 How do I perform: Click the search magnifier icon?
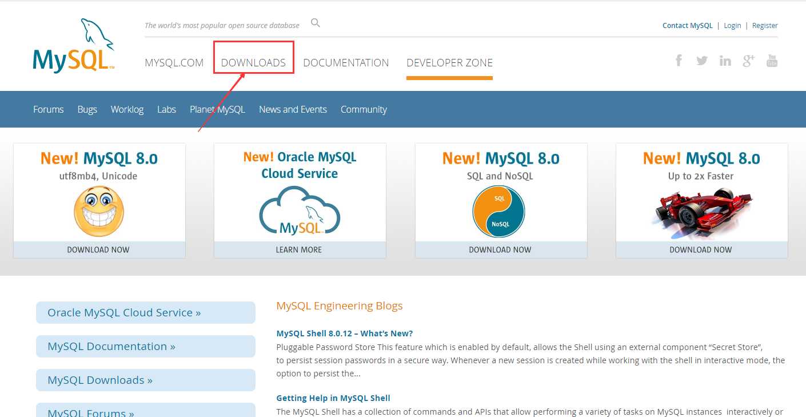tap(316, 23)
